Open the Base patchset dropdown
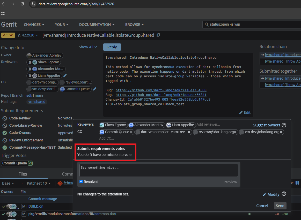The width and height of the screenshot is (301, 220). click(x=8, y=183)
